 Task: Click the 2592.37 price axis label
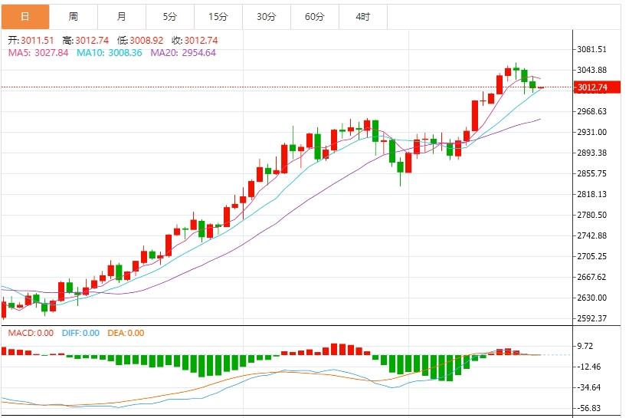pyautogui.click(x=592, y=318)
